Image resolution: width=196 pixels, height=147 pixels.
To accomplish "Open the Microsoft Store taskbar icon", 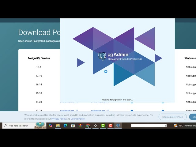I will point(73,126).
